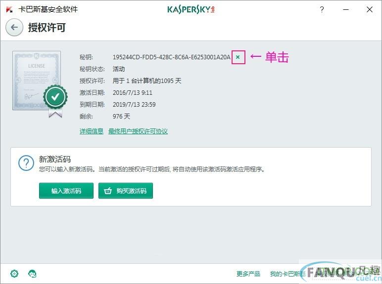
Task: Open the 最终用户授权许可协议 link
Action: [138, 131]
